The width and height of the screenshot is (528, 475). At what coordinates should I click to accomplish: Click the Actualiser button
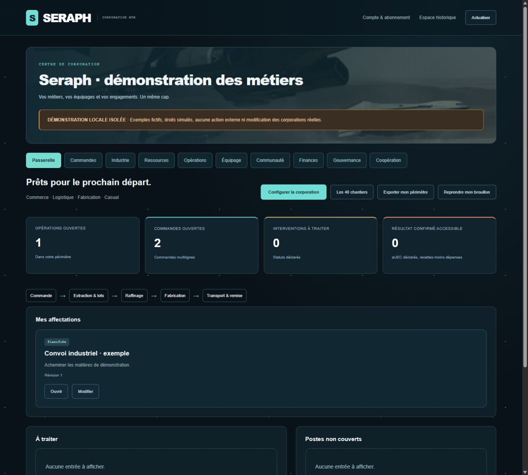pyautogui.click(x=480, y=18)
